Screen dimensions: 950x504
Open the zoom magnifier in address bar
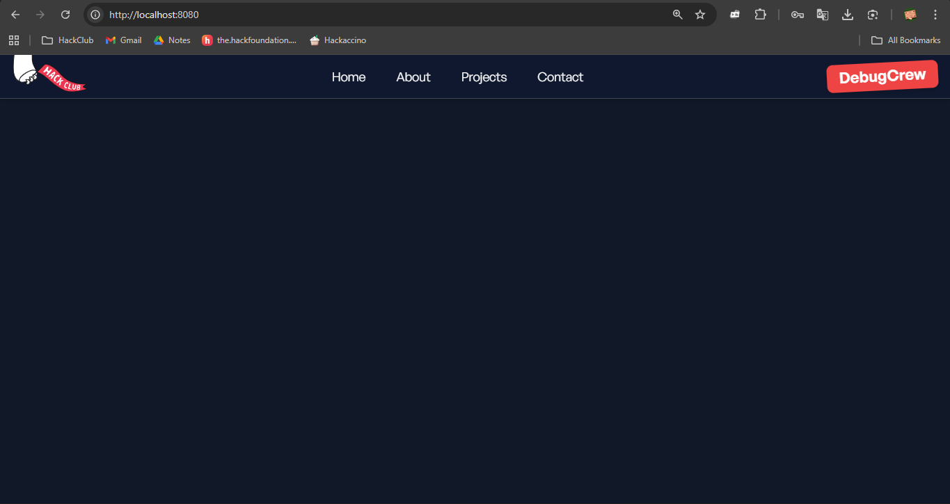[x=677, y=15]
